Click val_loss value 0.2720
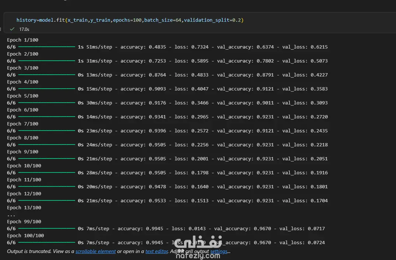 coord(319,117)
